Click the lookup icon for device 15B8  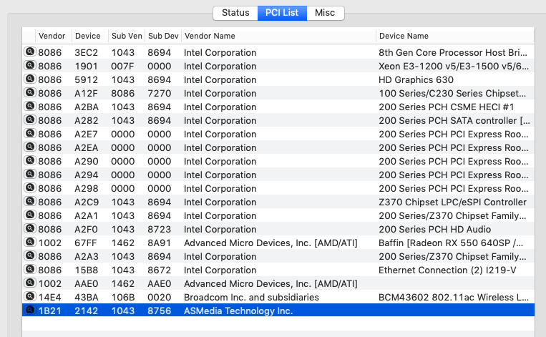coord(30,269)
